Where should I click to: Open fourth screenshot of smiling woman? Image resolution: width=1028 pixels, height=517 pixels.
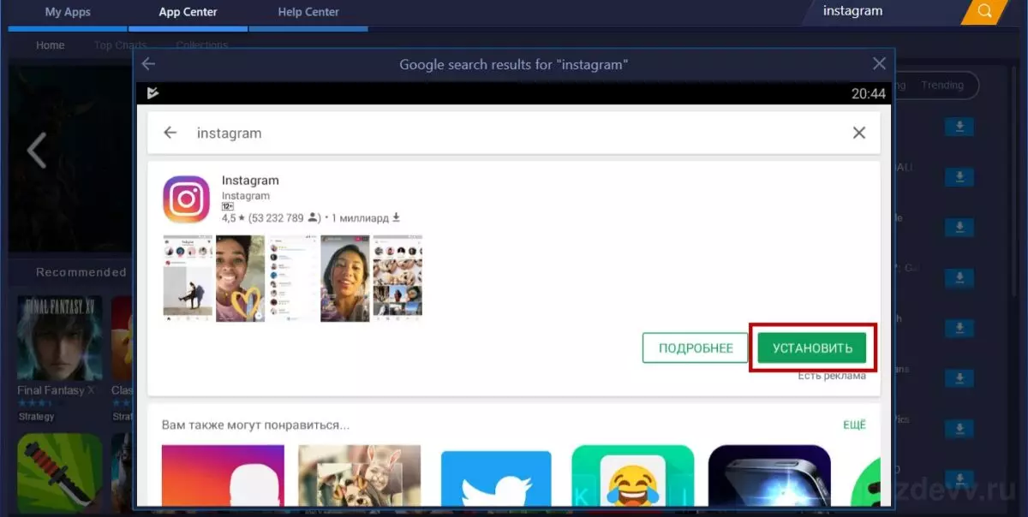[344, 278]
